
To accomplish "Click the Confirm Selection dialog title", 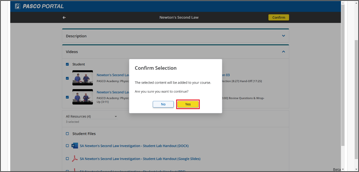I will 155,68.
